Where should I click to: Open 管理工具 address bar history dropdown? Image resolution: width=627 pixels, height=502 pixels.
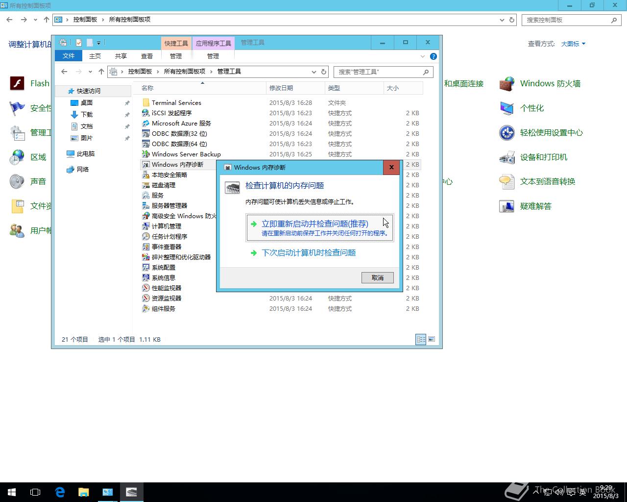pyautogui.click(x=314, y=72)
